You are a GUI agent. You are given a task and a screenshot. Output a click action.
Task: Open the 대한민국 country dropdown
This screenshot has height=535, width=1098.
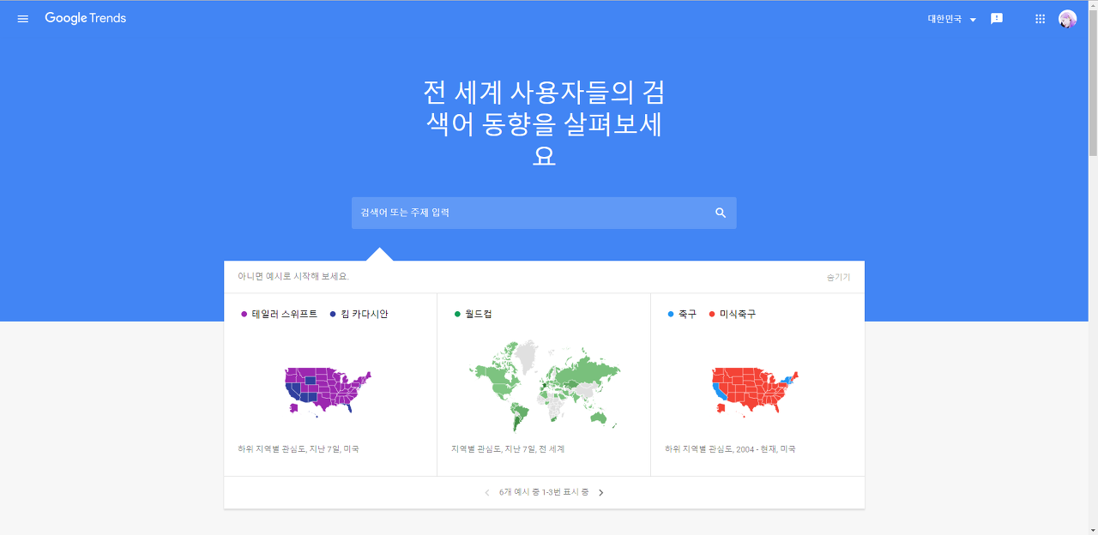click(x=952, y=19)
